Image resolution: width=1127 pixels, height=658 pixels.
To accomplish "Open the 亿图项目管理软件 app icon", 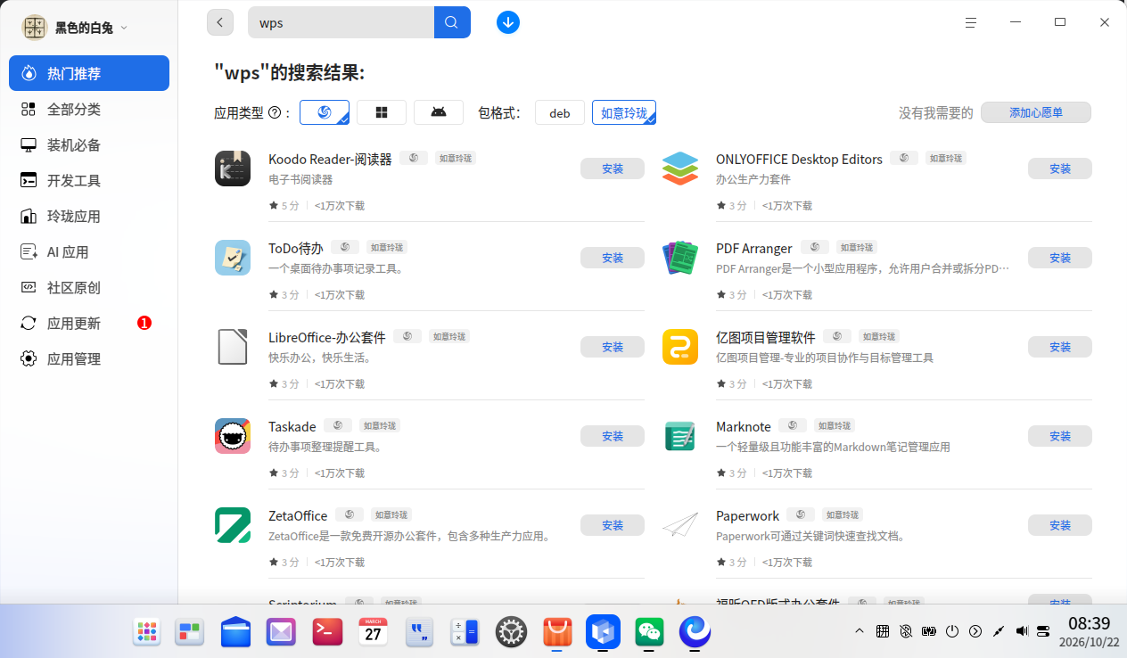I will pyautogui.click(x=680, y=347).
